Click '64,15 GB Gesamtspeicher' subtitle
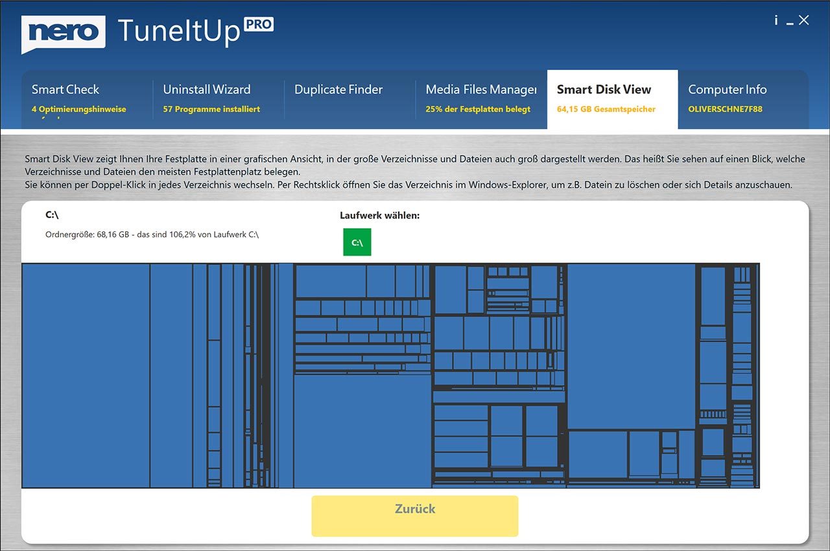Screen dimensions: 830x551 click(606, 109)
